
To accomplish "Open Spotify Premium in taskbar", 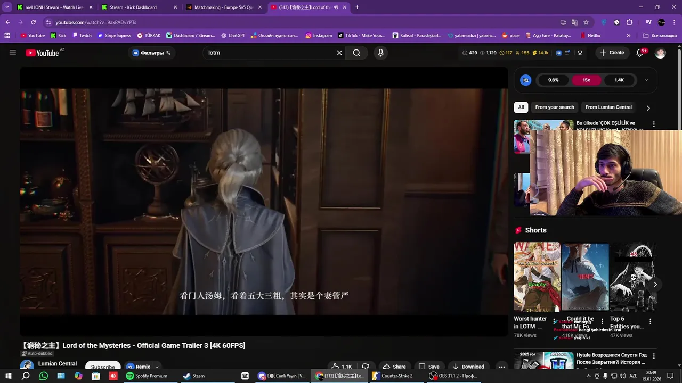I will point(147,376).
